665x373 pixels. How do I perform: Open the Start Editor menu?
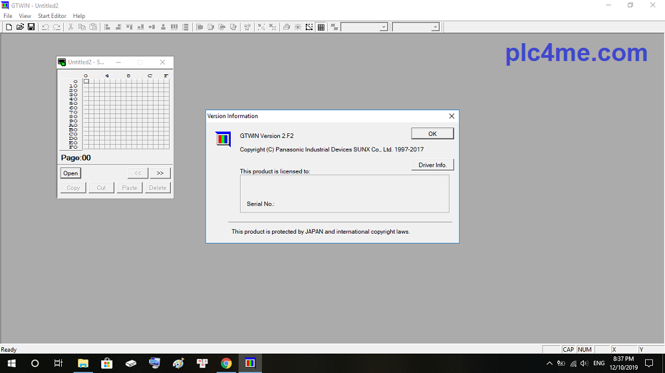click(x=52, y=16)
